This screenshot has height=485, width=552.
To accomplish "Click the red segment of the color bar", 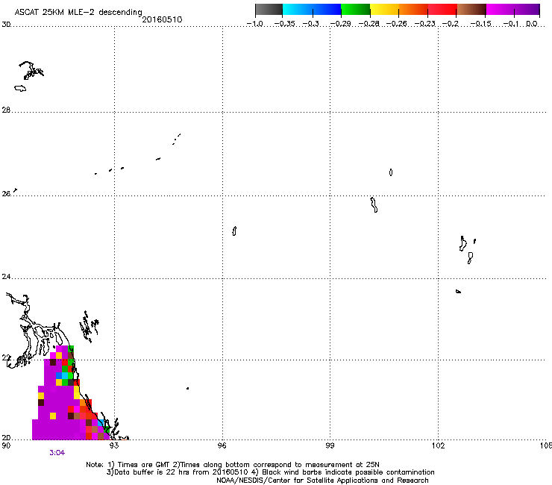I will 442,10.
